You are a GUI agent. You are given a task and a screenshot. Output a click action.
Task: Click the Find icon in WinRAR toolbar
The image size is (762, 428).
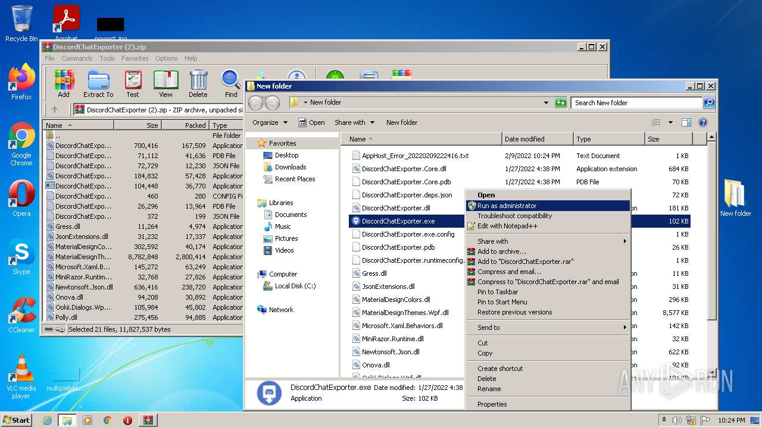231,83
